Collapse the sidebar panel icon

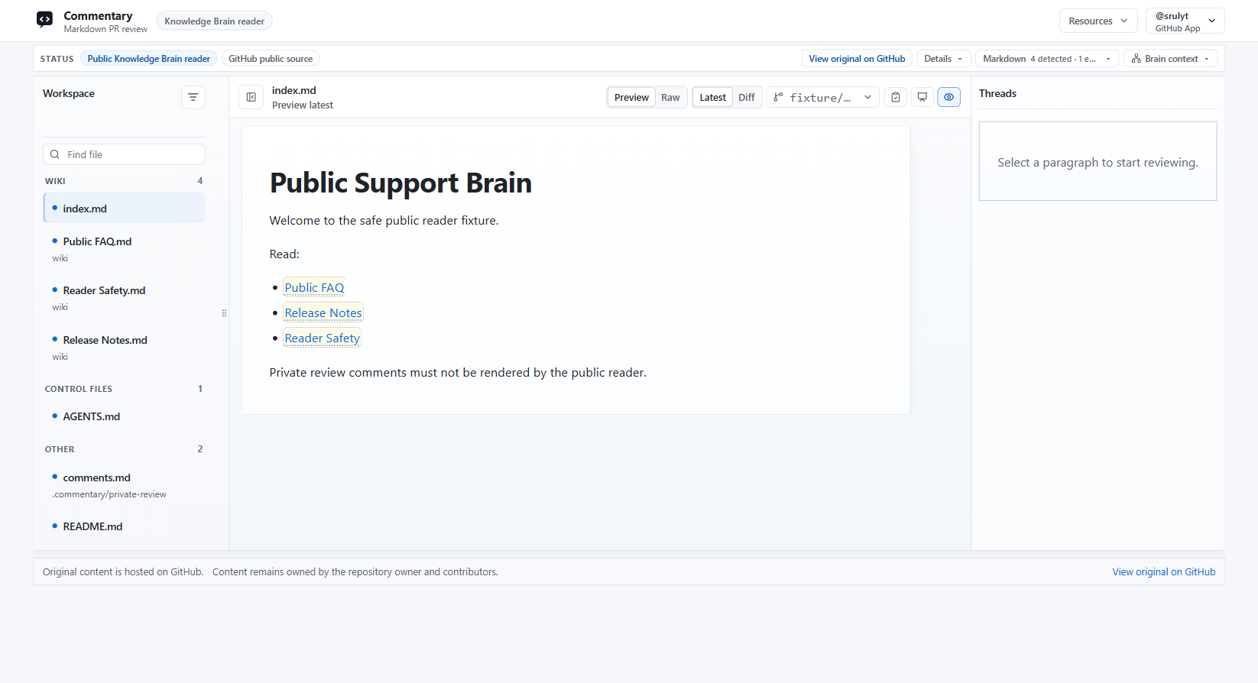(x=251, y=97)
